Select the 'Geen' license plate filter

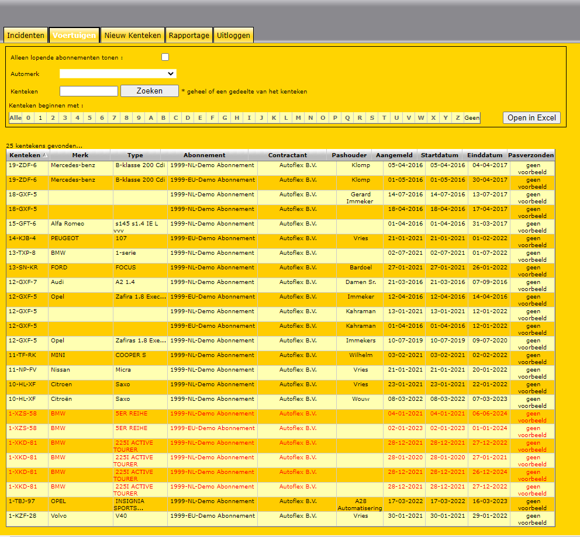tap(472, 118)
